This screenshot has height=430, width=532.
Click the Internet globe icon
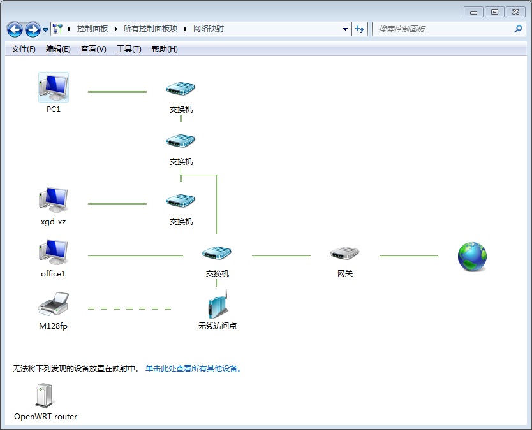[x=472, y=256]
